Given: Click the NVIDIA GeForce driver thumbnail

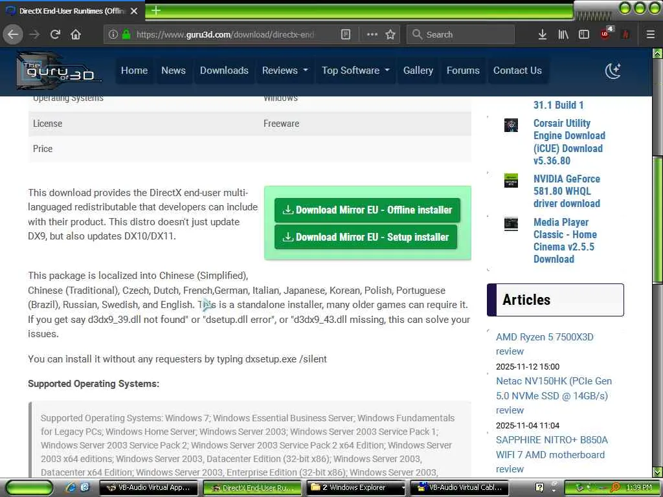Looking at the screenshot, I should (x=511, y=181).
